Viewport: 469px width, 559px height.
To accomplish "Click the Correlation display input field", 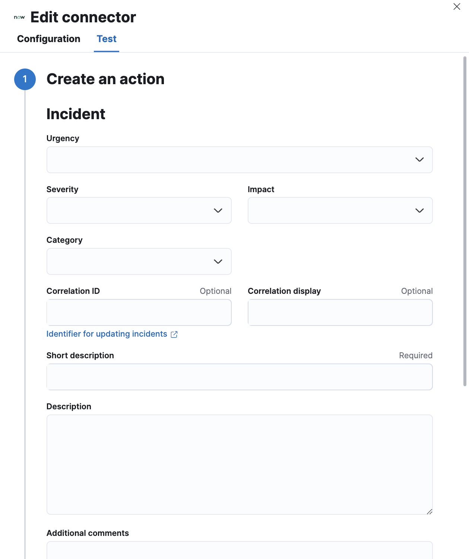I will tap(340, 312).
